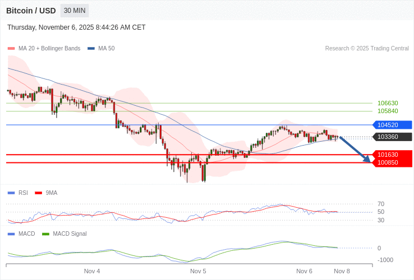Viewport: 414px width, 280px height.
Task: Click the 9MA legend red swatch
Action: pos(39,193)
